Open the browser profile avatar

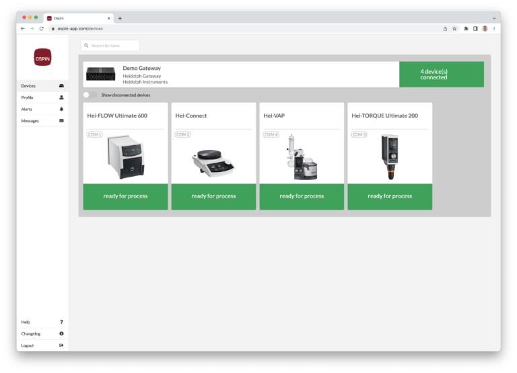click(x=485, y=29)
